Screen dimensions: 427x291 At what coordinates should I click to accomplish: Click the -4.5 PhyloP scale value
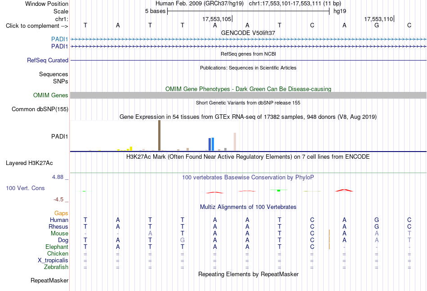click(x=58, y=200)
